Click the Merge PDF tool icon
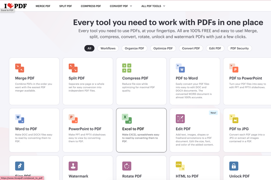This screenshot has height=180, width=271. (20, 68)
